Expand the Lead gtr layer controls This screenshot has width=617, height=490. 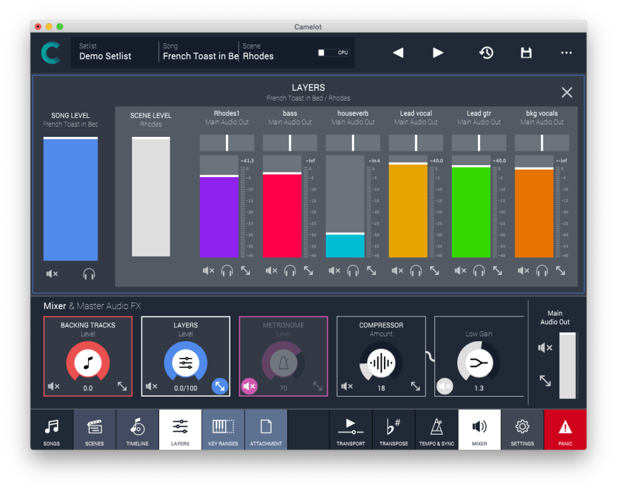(x=498, y=271)
